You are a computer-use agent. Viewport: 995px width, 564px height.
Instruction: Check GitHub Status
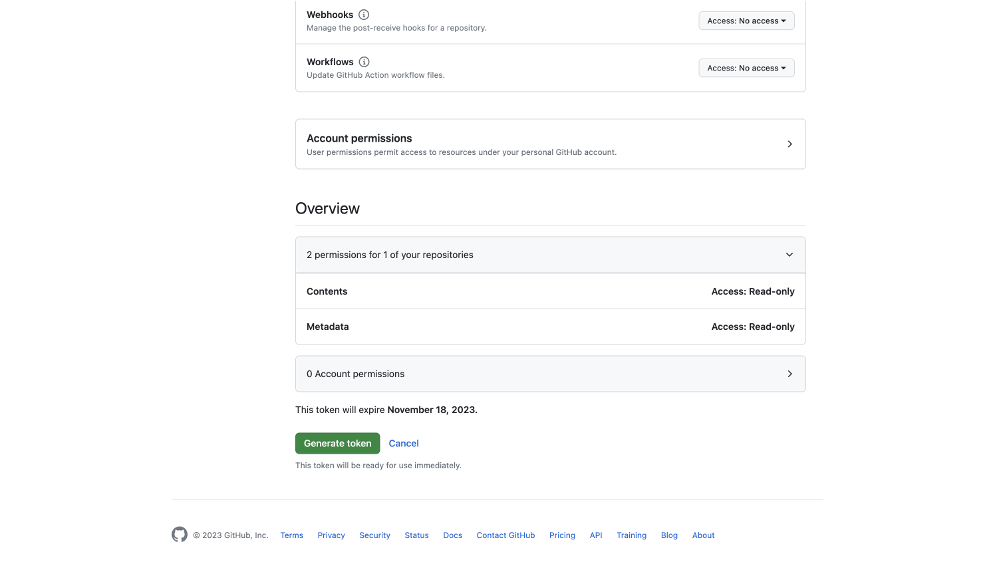pos(416,535)
